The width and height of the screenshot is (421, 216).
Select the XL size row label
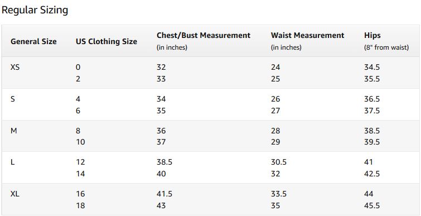(15, 194)
